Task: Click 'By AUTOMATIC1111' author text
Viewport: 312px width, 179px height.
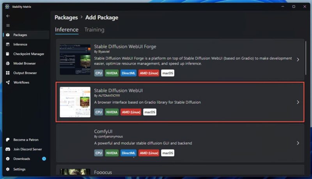Action: (107, 96)
